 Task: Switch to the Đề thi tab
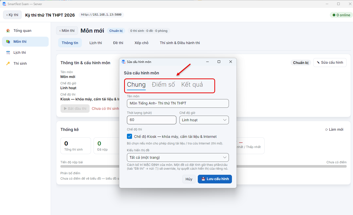[x=118, y=43]
